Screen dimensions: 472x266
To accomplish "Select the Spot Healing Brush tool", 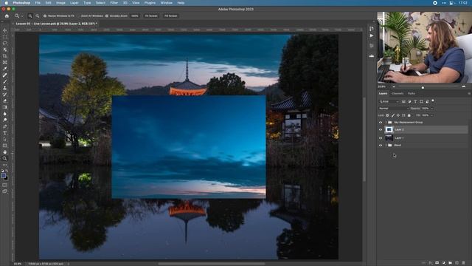I will pyautogui.click(x=5, y=75).
